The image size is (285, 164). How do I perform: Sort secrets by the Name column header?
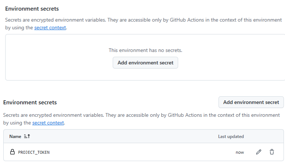[15, 137]
